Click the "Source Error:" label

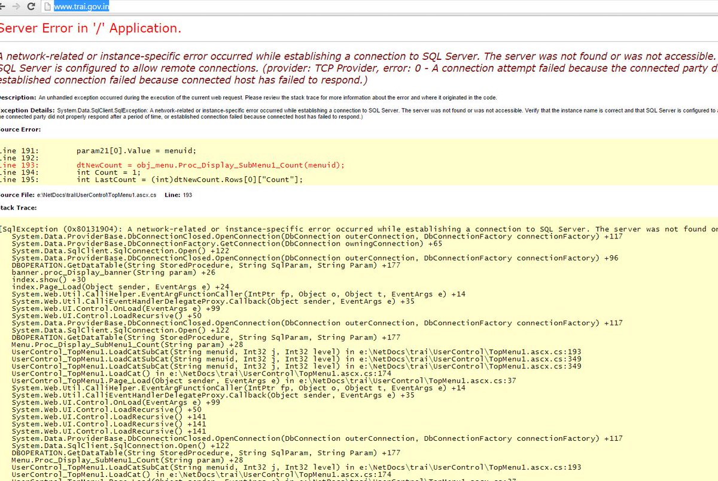pyautogui.click(x=20, y=130)
